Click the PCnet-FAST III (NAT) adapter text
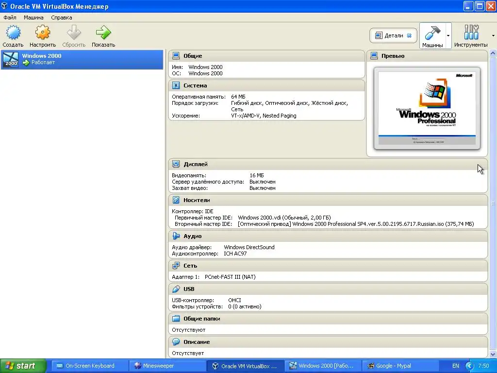The width and height of the screenshot is (497, 373). (230, 277)
